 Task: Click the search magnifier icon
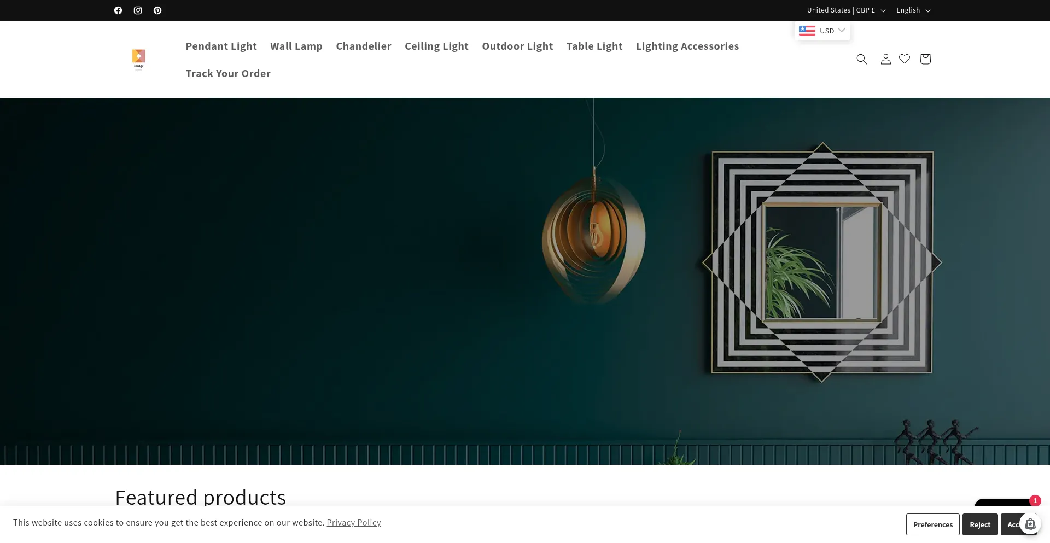coord(861,59)
